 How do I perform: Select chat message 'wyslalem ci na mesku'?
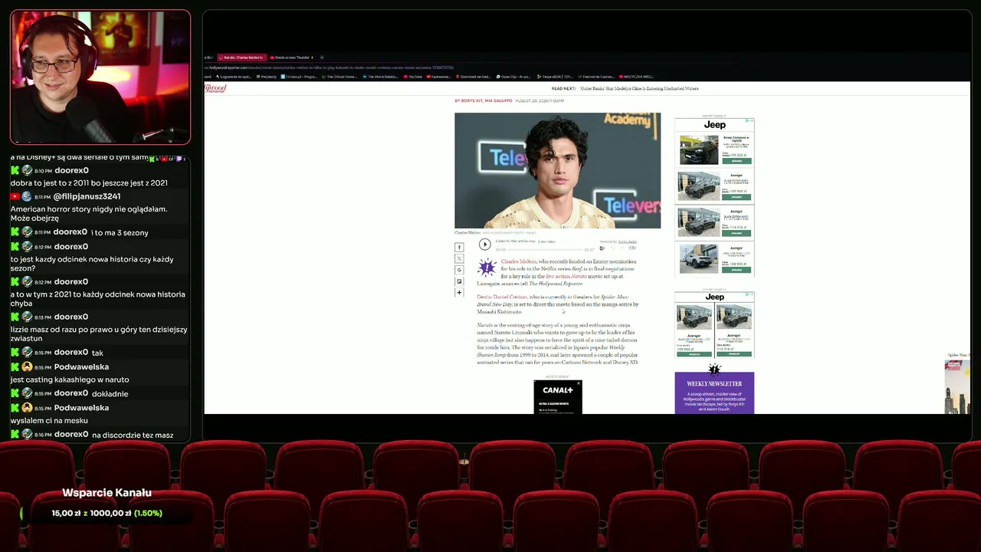(49, 421)
